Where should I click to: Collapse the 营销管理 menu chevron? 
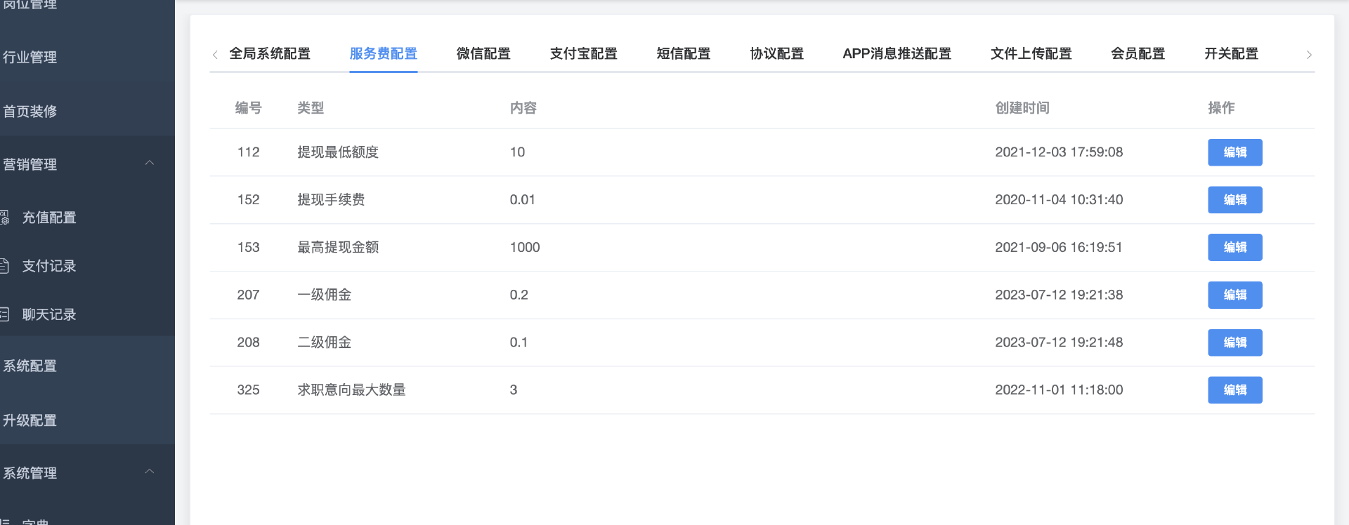click(149, 164)
